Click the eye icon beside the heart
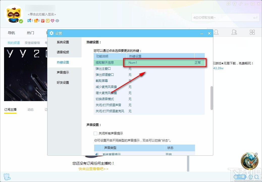 point(57,21)
